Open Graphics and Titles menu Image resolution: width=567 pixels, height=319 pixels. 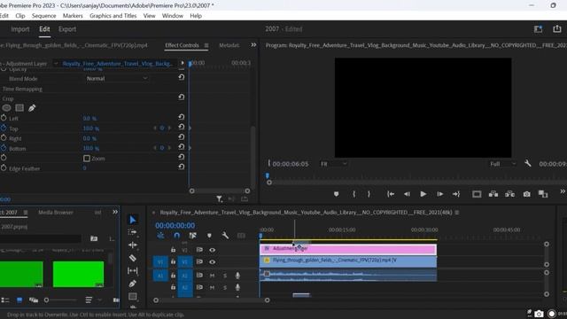pos(113,16)
